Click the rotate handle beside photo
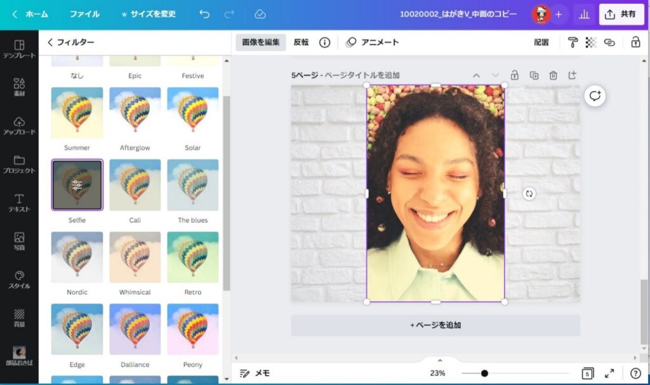The width and height of the screenshot is (650, 385). point(529,193)
